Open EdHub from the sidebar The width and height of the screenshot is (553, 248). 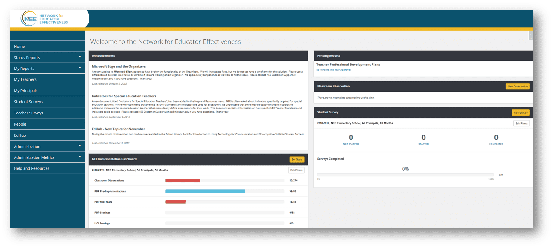pyautogui.click(x=20, y=135)
